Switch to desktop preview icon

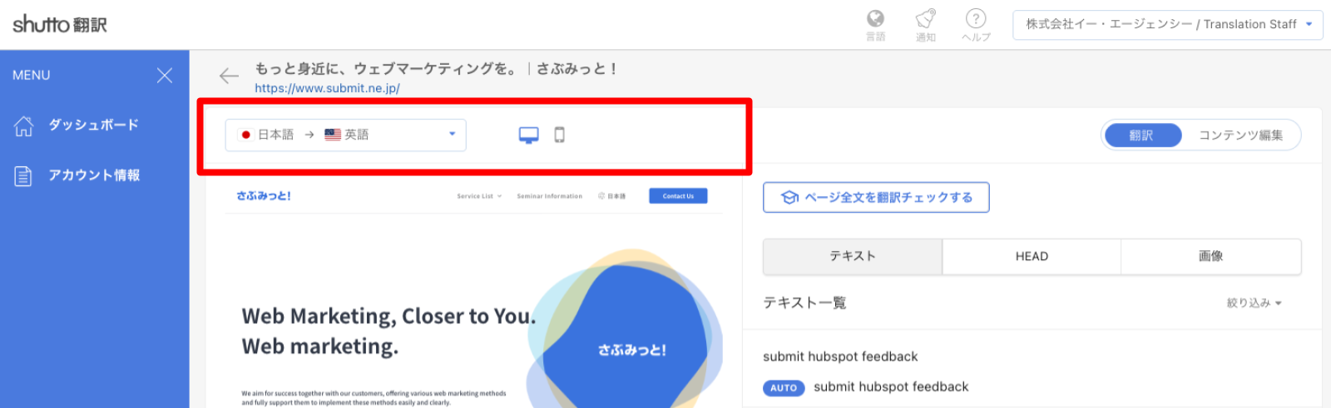(x=528, y=135)
